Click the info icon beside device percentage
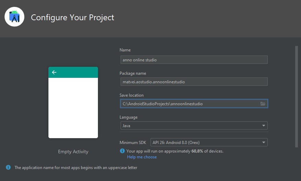Image resolution: width=301 pixels, height=181 pixels. click(x=122, y=151)
